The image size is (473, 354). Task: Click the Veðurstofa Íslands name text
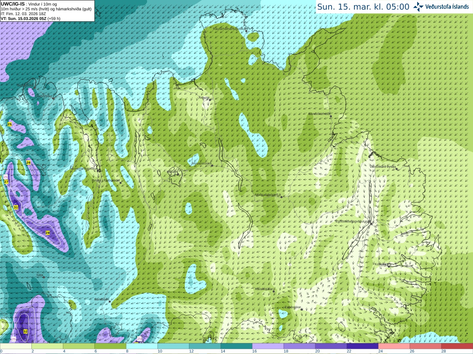tap(447, 7)
